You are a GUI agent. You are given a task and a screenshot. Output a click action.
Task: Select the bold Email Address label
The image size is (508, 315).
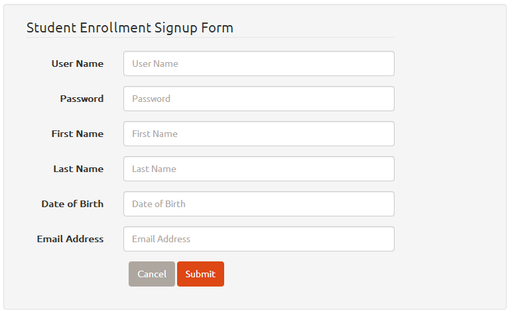tap(70, 239)
